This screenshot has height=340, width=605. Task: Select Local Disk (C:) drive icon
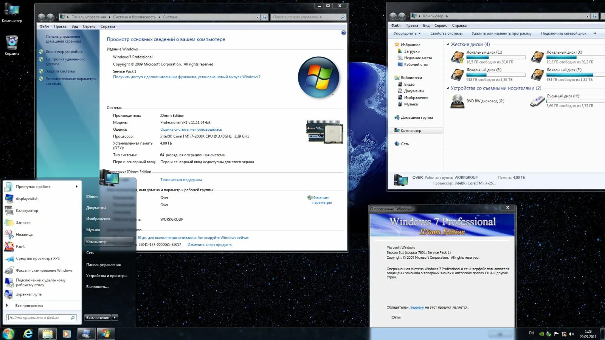pos(458,57)
